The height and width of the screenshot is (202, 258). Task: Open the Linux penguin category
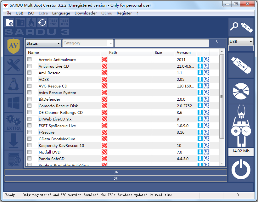coord(14,84)
